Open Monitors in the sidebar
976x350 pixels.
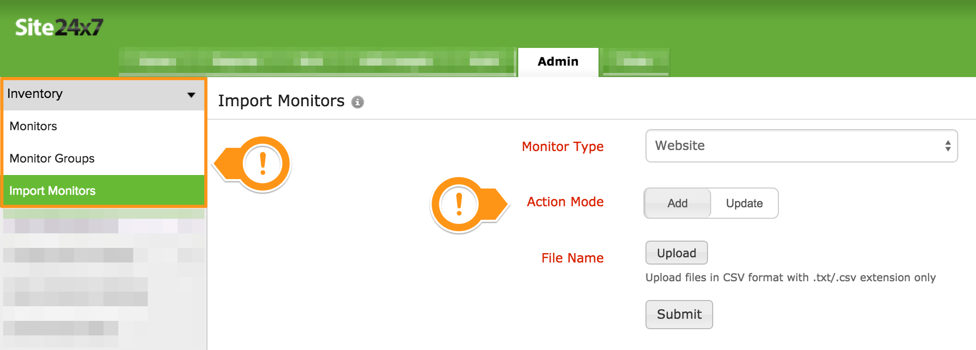click(x=104, y=126)
